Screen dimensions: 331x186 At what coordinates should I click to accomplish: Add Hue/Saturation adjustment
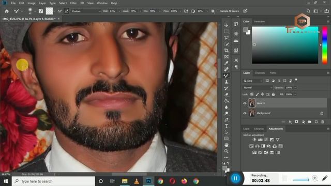pos(251,146)
